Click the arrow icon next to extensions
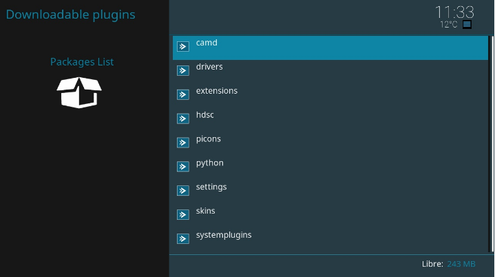Image resolution: width=495 pixels, height=277 pixels. [183, 94]
